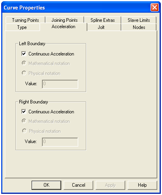The image size is (162, 195).
Task: Close the Curve Properties dialog
Action: (x=154, y=8)
